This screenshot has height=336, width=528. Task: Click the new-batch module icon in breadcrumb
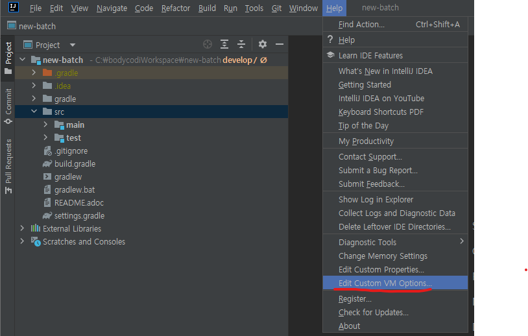(12, 25)
